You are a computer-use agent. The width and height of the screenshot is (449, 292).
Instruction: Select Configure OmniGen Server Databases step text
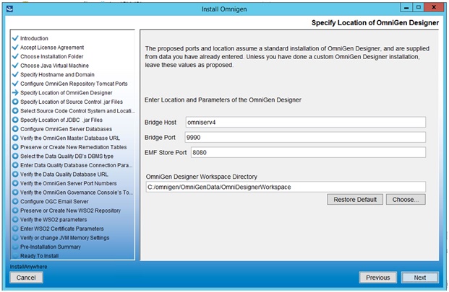click(x=66, y=129)
